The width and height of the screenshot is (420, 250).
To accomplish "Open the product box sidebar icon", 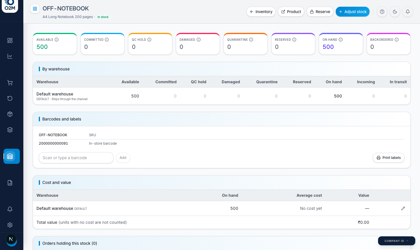I will pos(10,114).
